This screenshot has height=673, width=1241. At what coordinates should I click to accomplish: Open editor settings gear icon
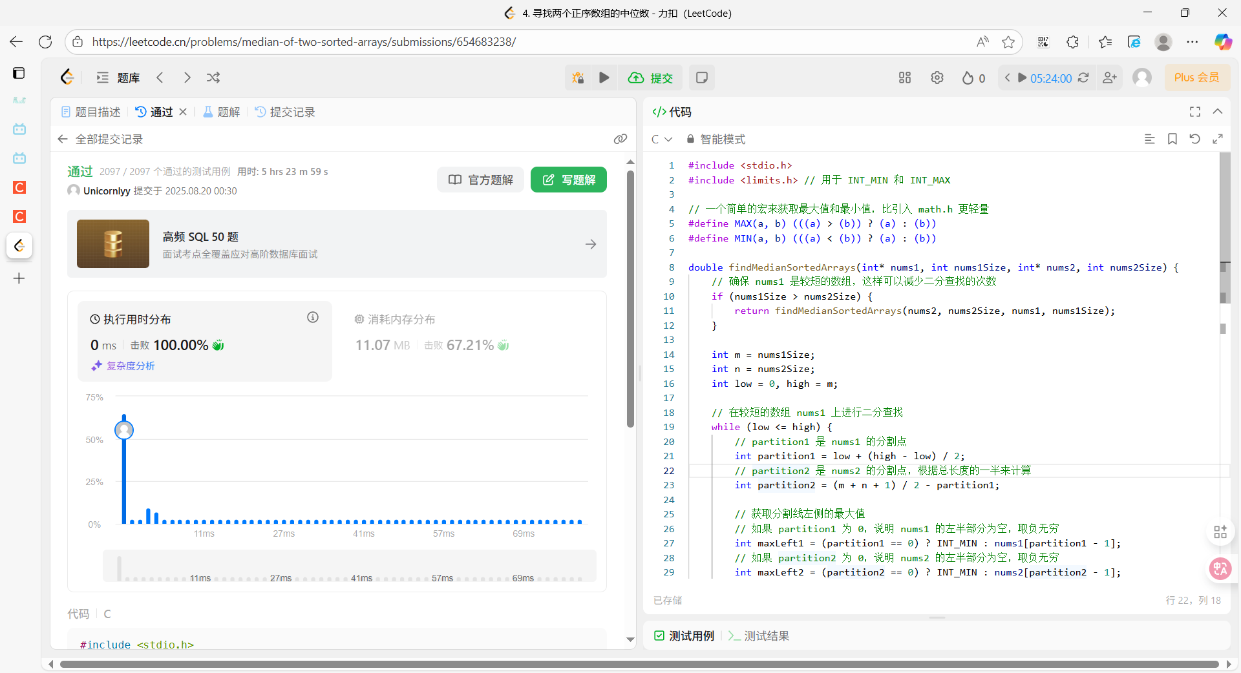[x=937, y=78]
